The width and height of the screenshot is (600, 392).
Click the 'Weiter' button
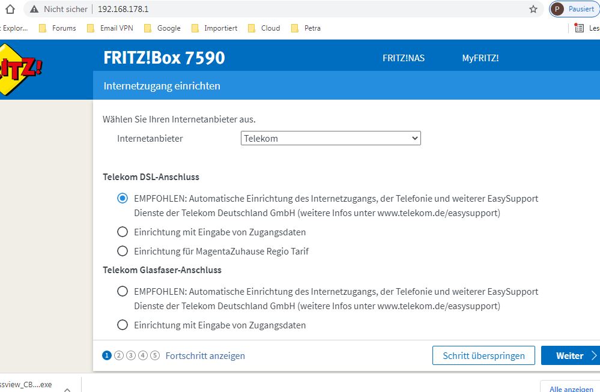(x=571, y=355)
